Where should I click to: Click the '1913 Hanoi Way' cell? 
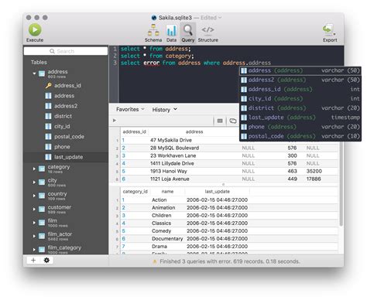tap(169, 171)
